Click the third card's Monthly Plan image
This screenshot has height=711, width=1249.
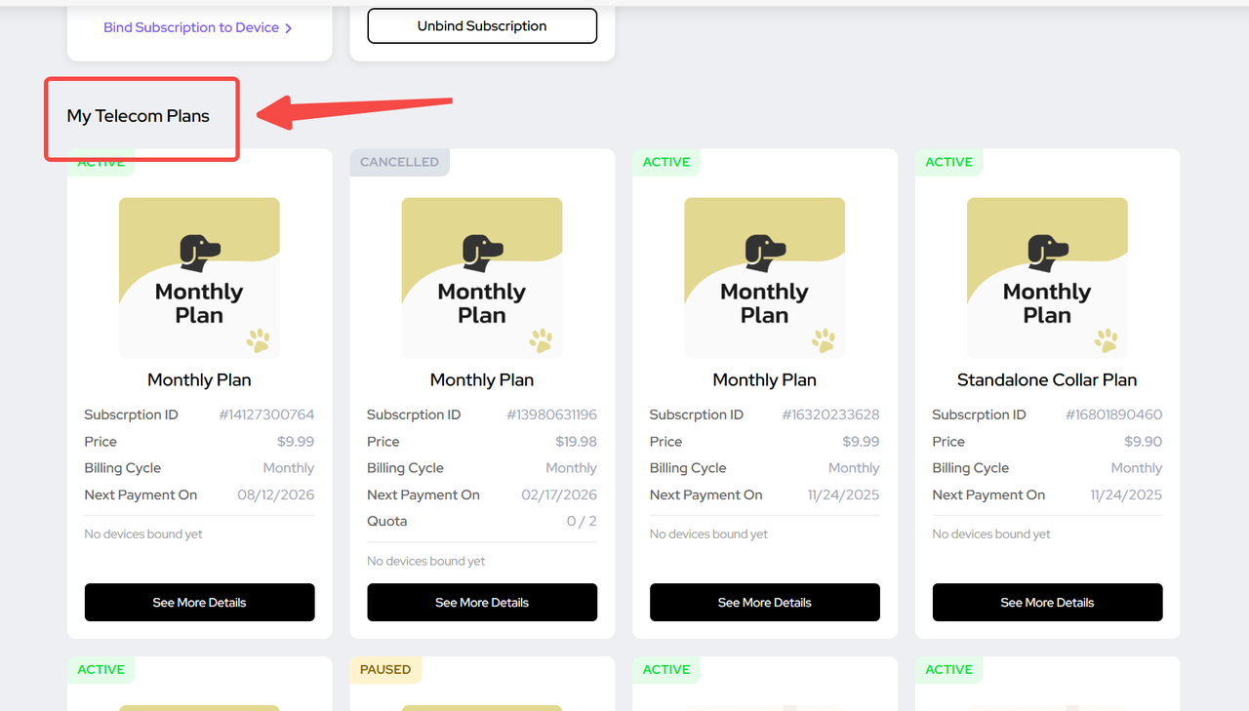tap(764, 278)
